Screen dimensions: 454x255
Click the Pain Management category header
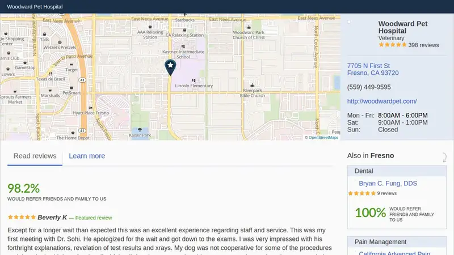[x=397, y=242]
